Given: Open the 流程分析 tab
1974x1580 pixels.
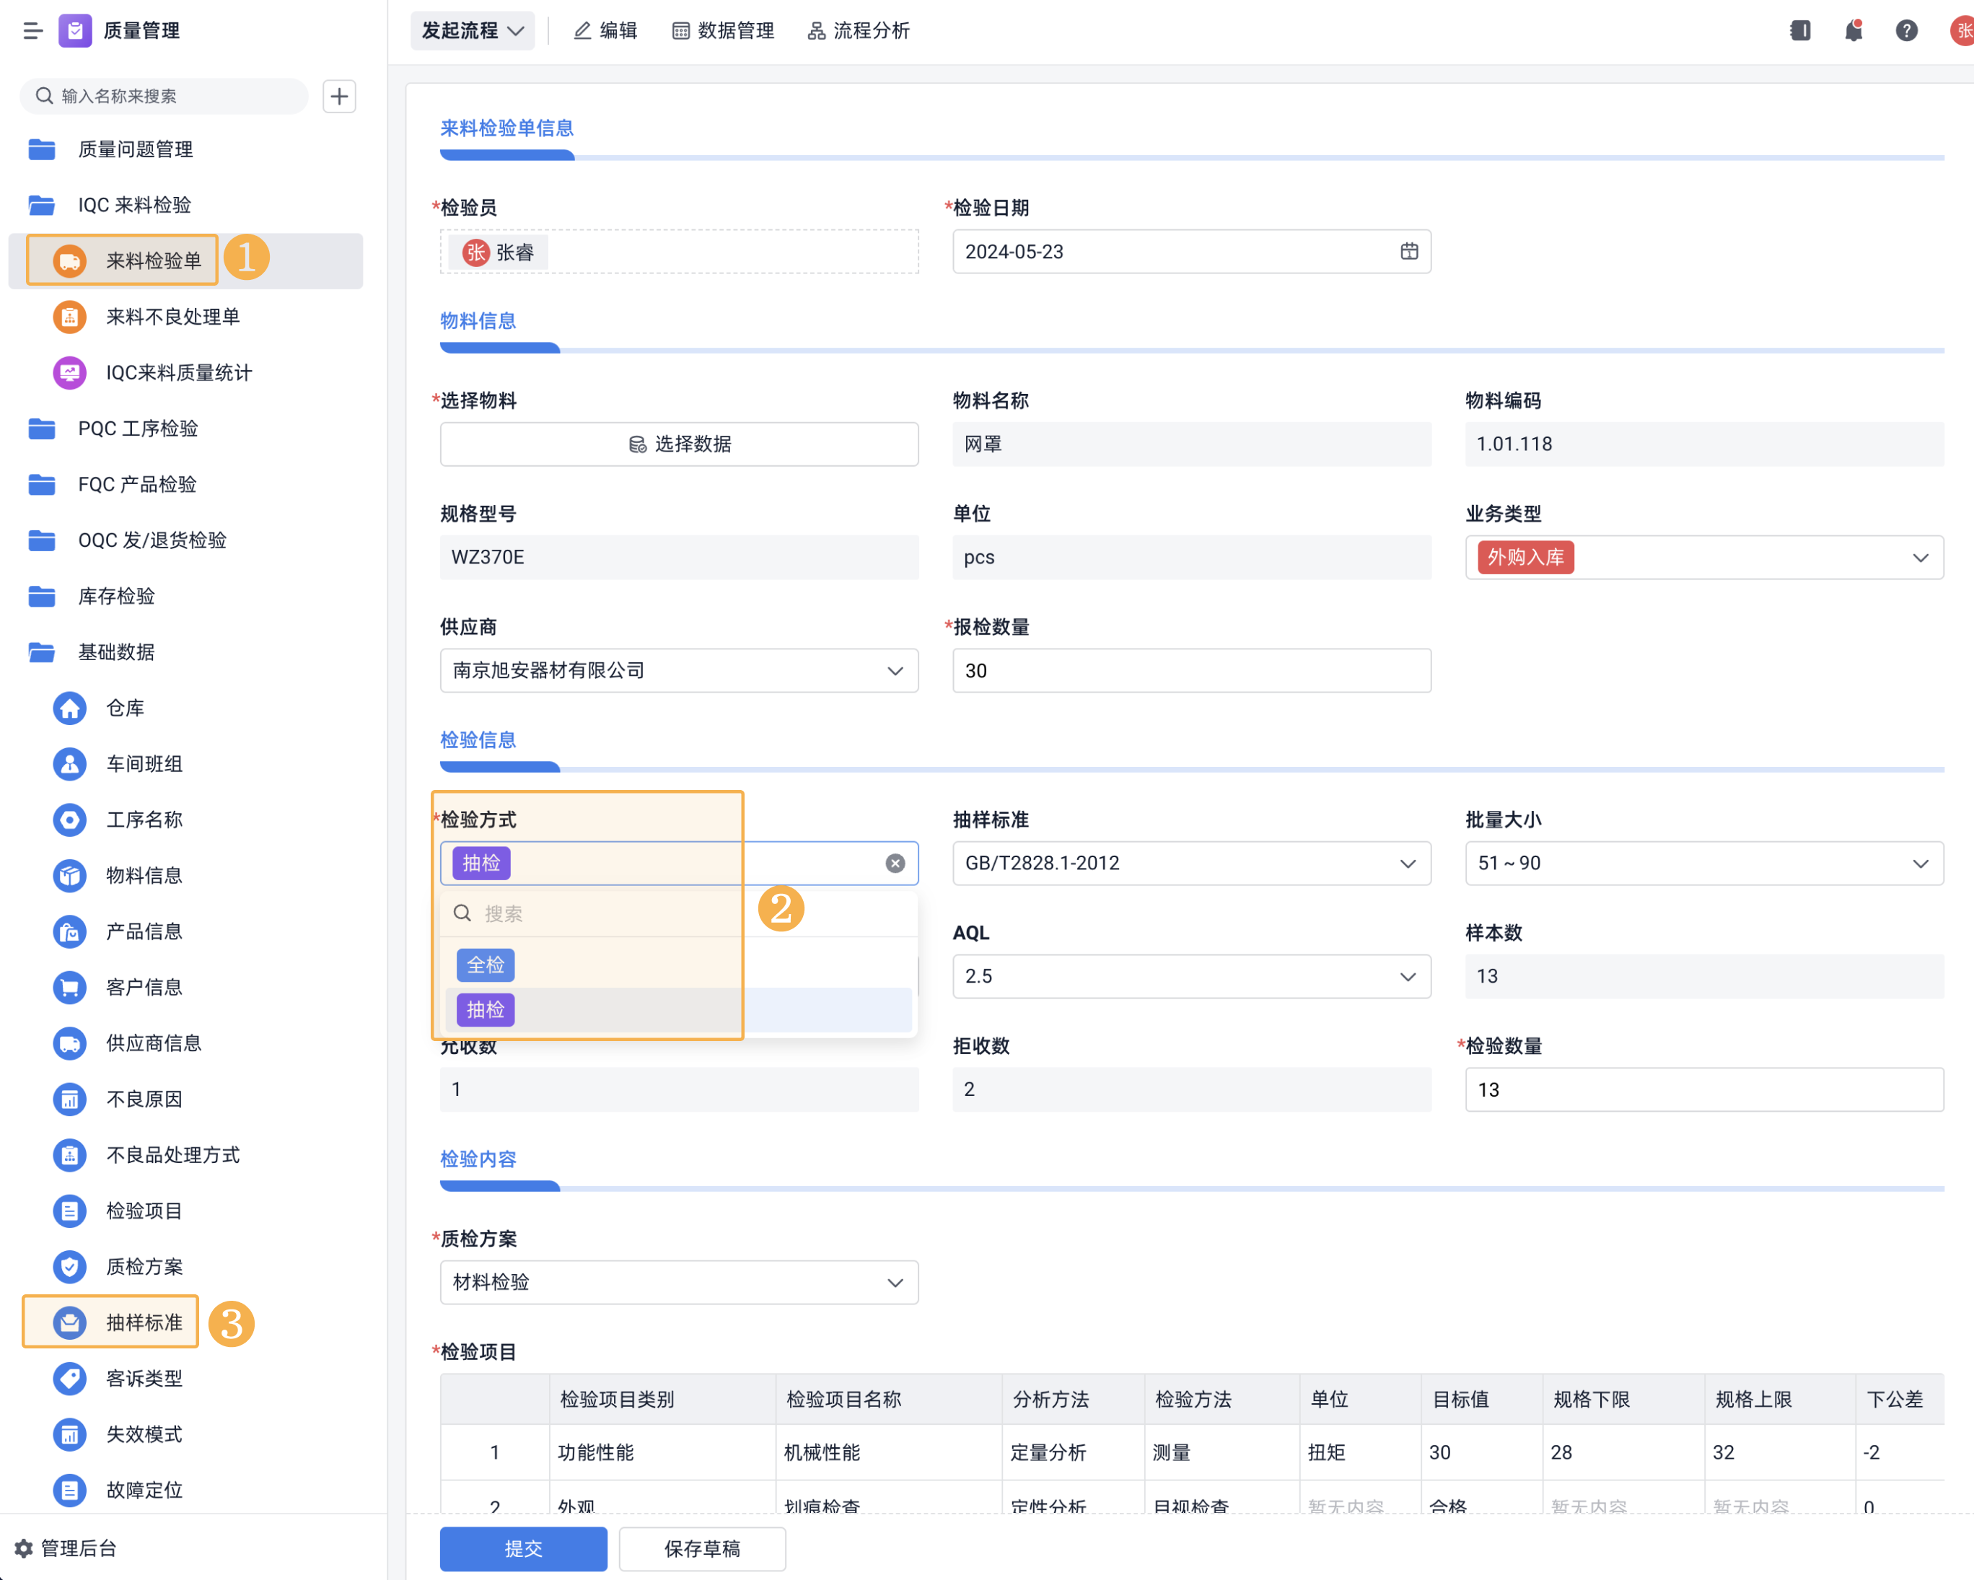Looking at the screenshot, I should coord(859,30).
